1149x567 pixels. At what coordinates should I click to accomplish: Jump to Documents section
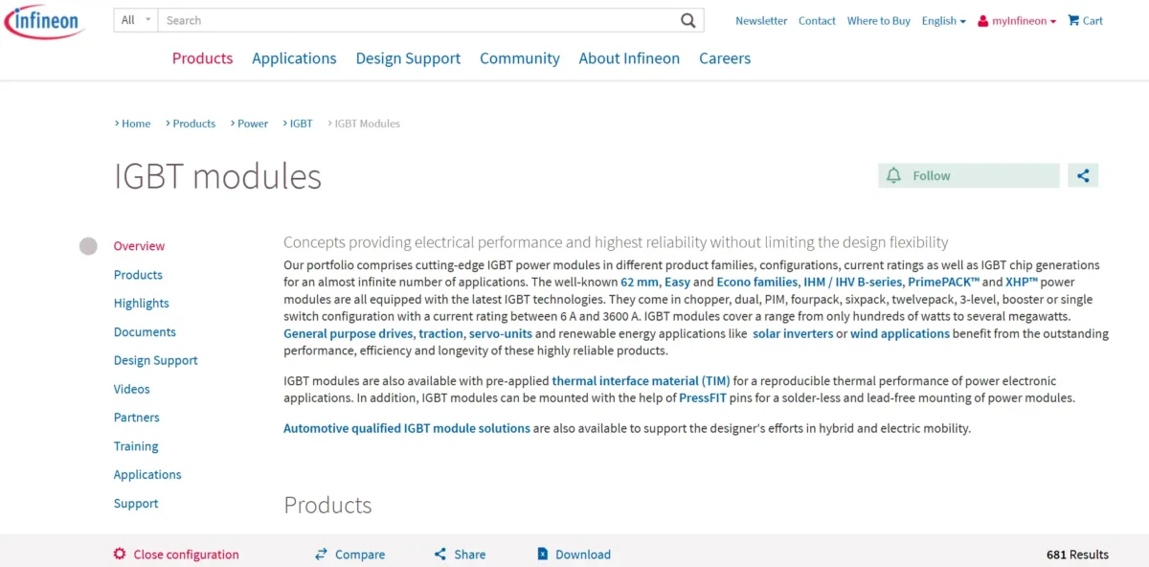point(145,332)
